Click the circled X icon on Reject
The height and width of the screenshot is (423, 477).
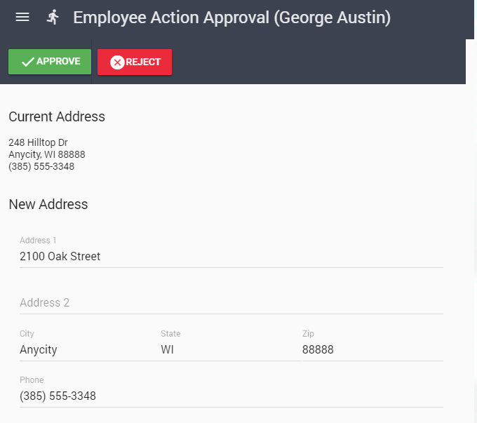[117, 62]
